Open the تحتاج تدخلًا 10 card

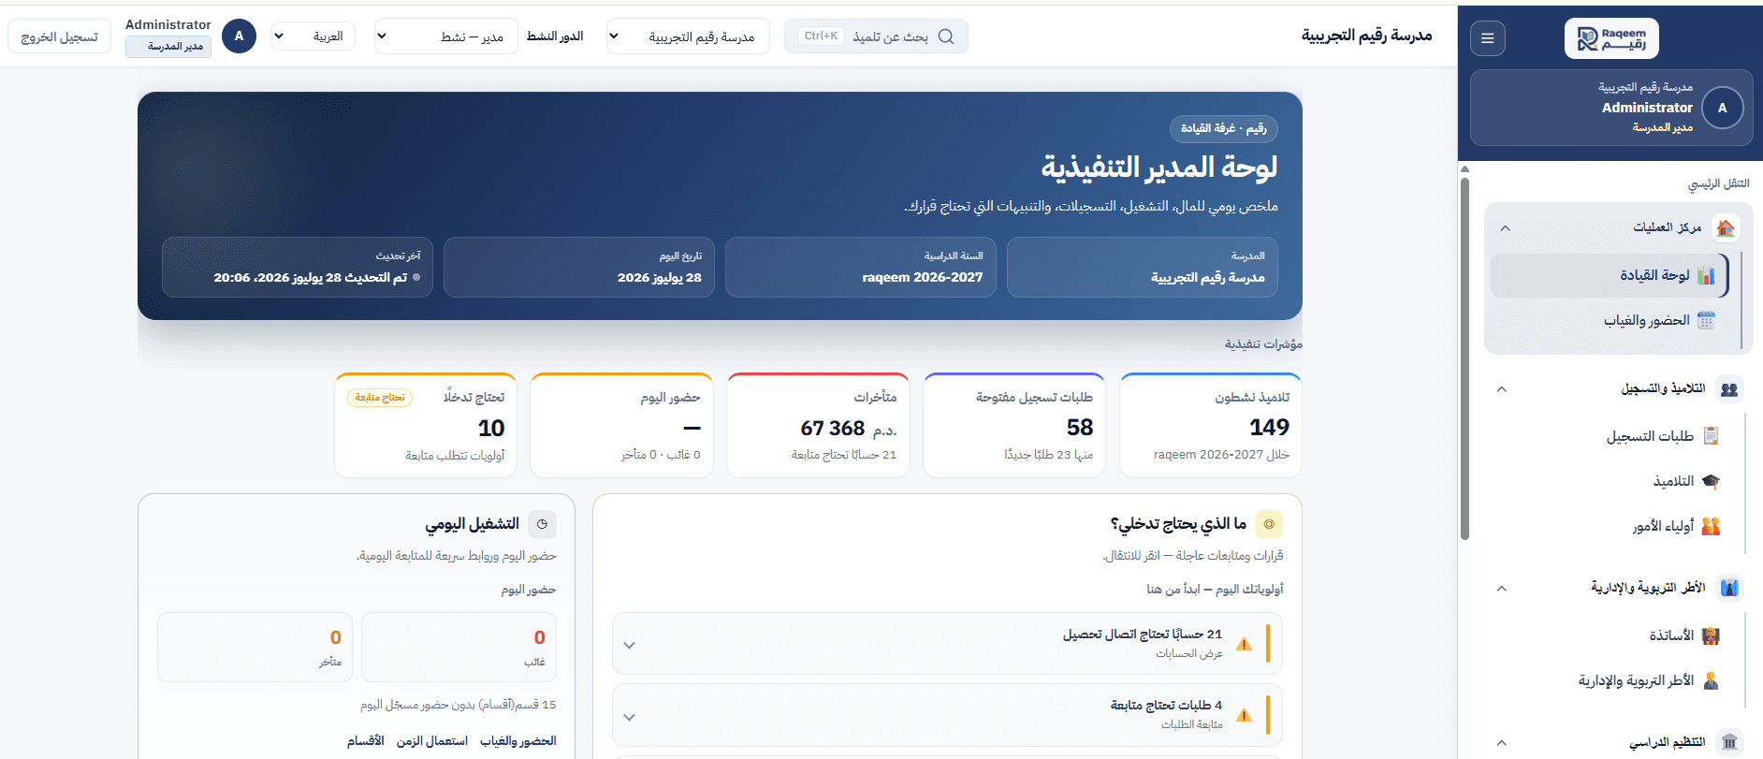tap(426, 426)
